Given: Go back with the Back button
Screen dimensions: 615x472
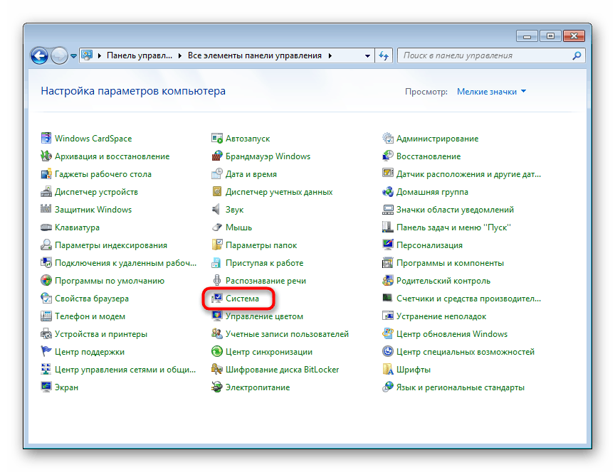Looking at the screenshot, I should [39, 55].
